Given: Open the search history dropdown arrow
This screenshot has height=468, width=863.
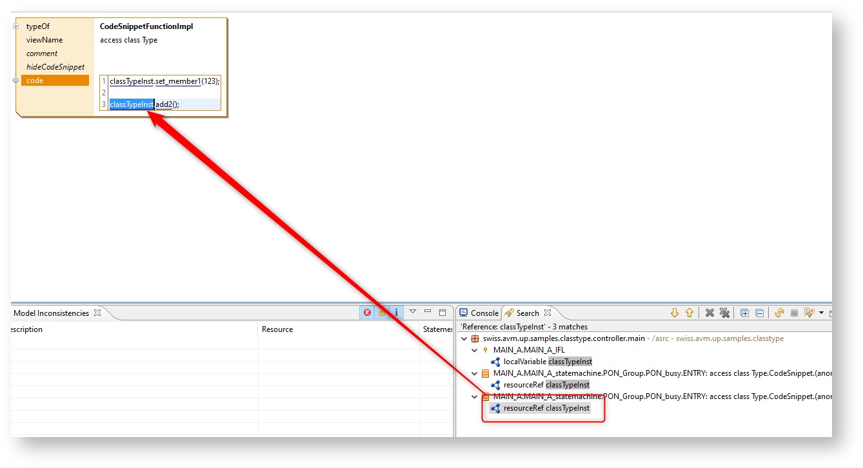Looking at the screenshot, I should coord(821,313).
